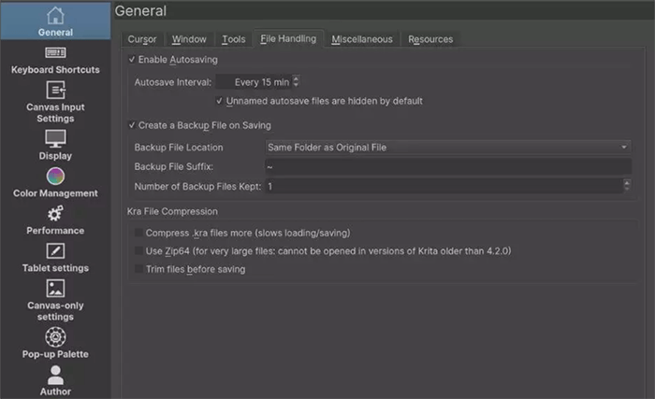Check the Use Zip64 option
The height and width of the screenshot is (399, 655).
pos(139,251)
